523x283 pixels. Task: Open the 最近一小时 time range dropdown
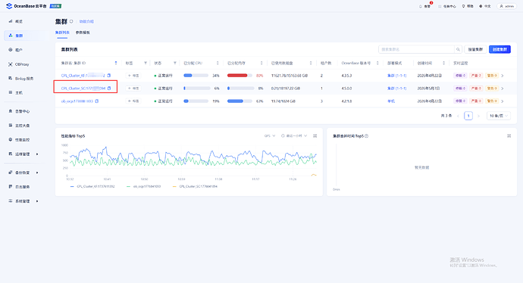[294, 136]
